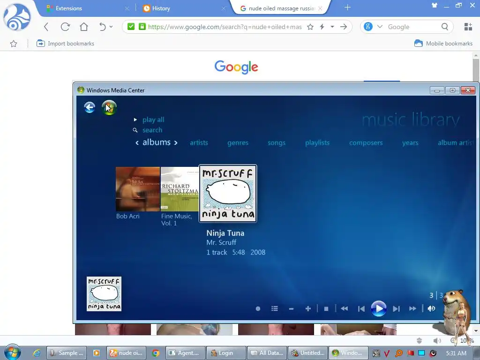
Task: Move albums view left with chevron
Action: 137,142
